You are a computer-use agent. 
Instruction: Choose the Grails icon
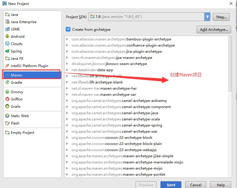7,106
